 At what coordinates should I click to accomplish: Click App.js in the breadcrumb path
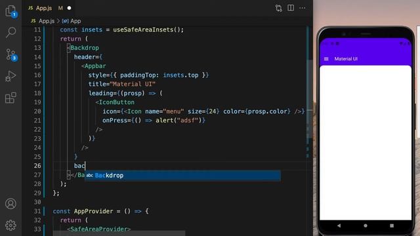pos(47,21)
